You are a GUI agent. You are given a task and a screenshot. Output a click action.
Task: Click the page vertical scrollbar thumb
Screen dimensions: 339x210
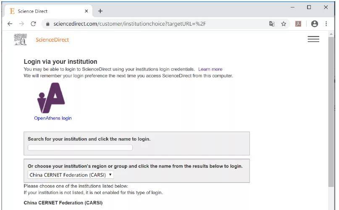click(x=331, y=112)
